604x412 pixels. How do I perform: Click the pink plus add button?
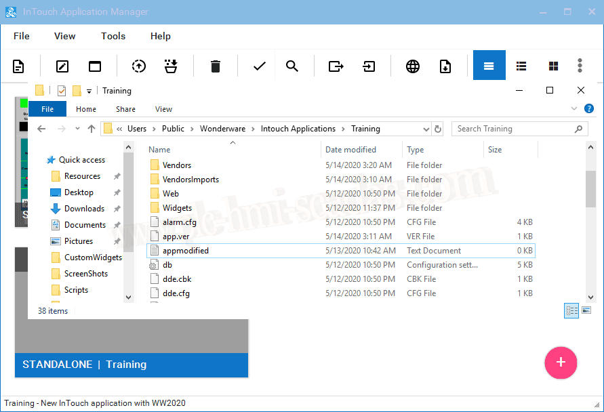tap(561, 362)
